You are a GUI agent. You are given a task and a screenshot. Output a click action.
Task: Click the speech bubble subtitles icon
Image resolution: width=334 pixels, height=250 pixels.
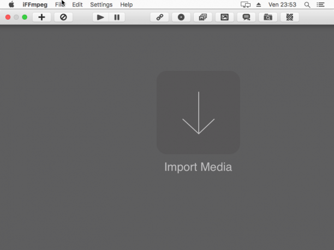(x=246, y=17)
